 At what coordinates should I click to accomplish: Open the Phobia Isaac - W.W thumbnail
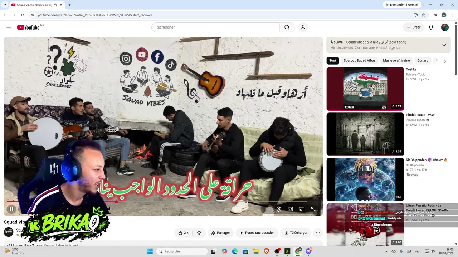coord(365,134)
